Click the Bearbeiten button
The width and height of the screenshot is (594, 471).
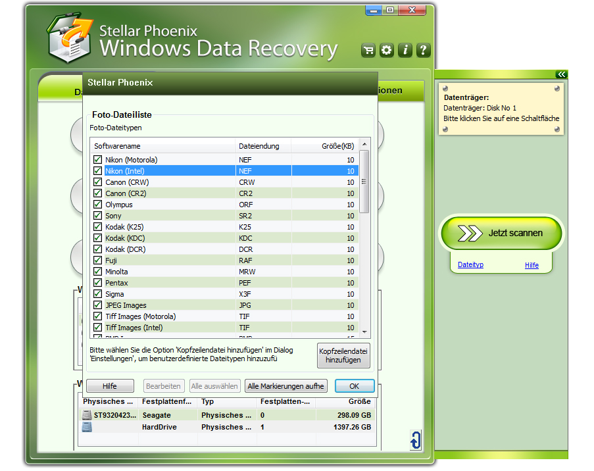pos(163,386)
